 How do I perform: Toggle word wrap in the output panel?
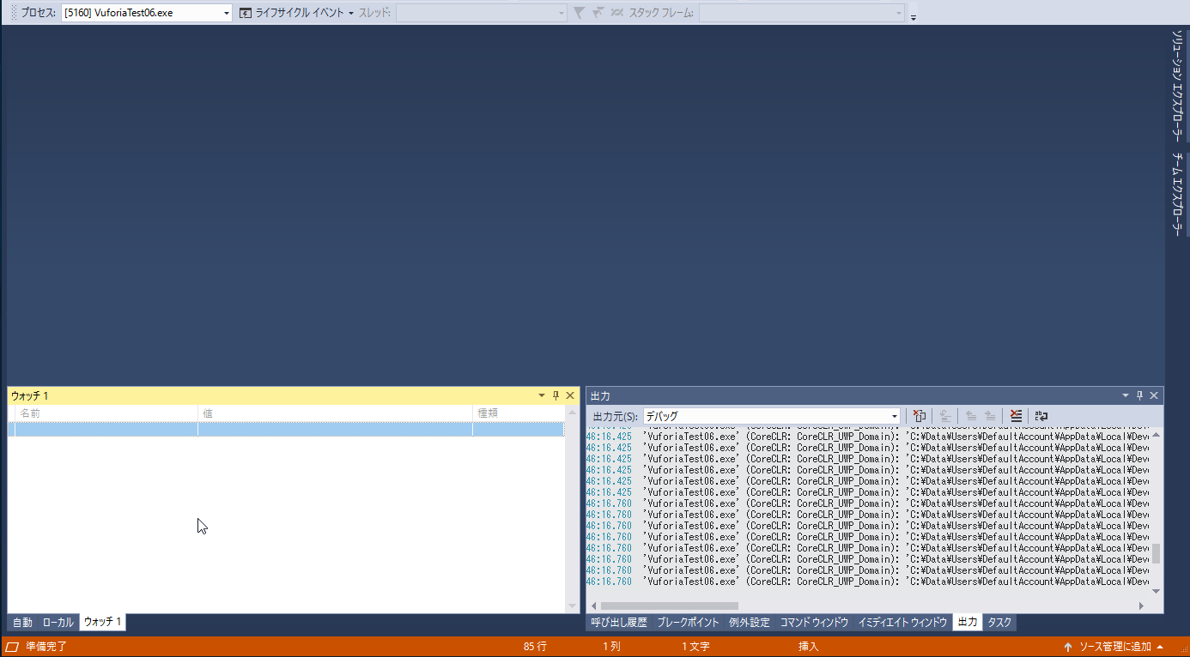click(x=1041, y=416)
